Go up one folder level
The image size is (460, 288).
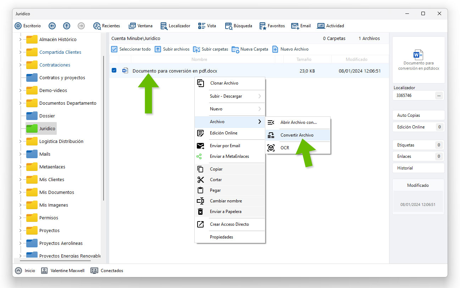coord(67,26)
